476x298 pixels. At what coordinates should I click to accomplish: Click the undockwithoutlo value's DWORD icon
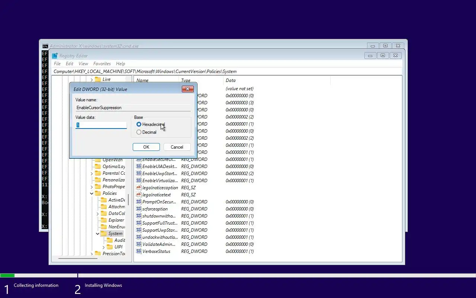point(139,237)
